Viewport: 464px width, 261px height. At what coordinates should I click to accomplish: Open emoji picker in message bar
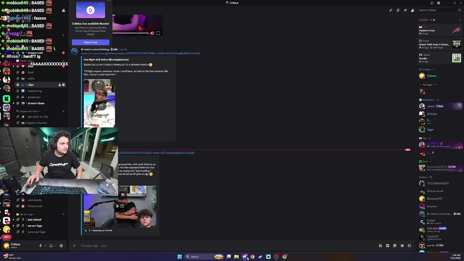402,246
